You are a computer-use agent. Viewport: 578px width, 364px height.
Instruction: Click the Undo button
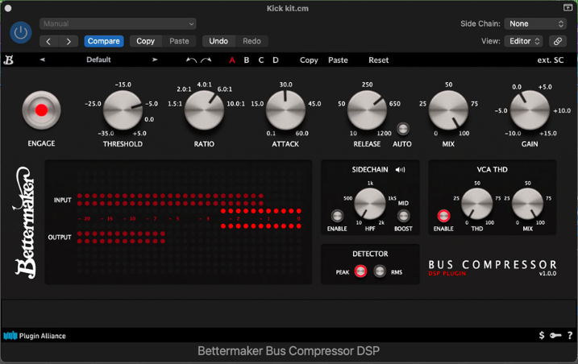tap(218, 41)
